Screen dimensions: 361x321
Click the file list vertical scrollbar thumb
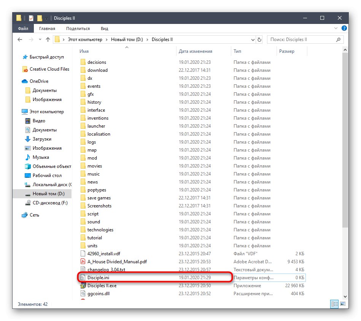[x=345, y=140]
